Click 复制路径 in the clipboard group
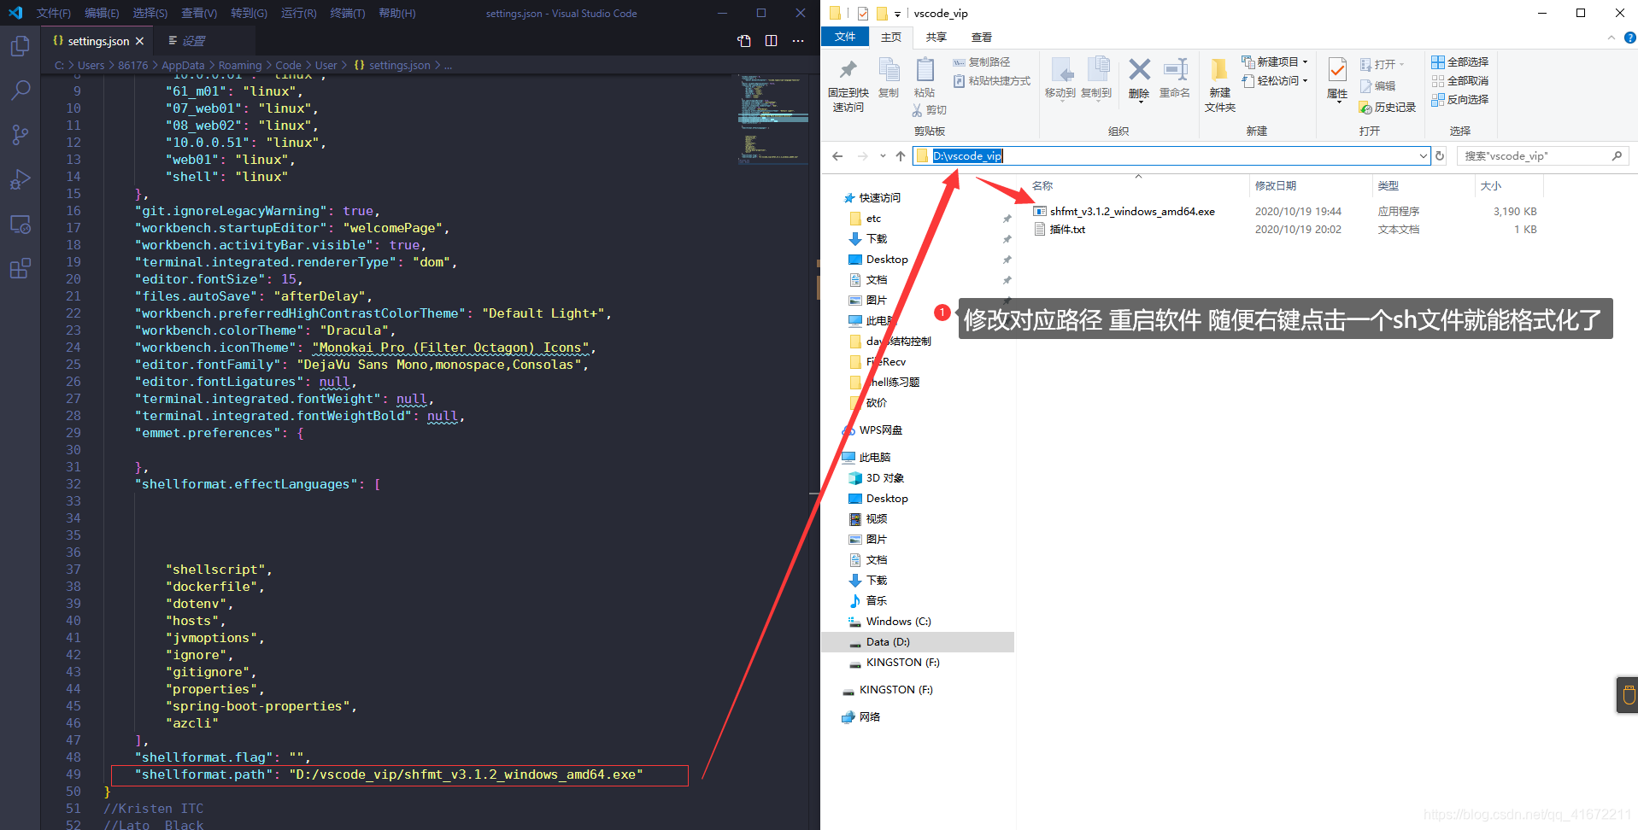This screenshot has height=830, width=1638. click(x=982, y=61)
